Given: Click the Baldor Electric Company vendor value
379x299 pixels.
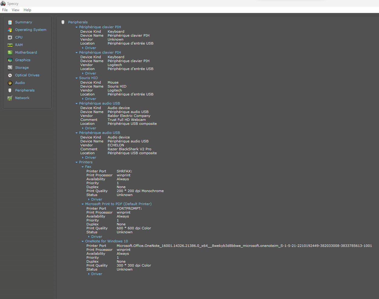Looking at the screenshot, I should 129,116.
